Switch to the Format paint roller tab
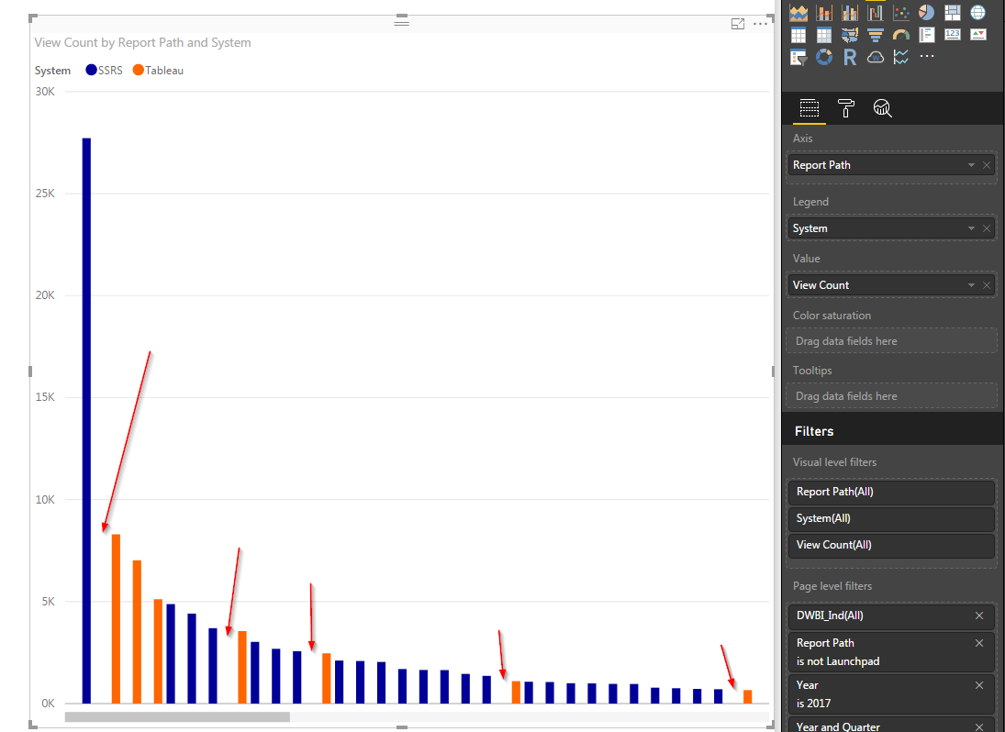The image size is (1005, 732). point(846,108)
